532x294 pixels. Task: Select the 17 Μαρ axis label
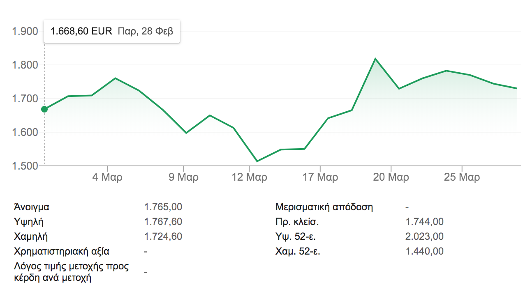click(x=320, y=177)
